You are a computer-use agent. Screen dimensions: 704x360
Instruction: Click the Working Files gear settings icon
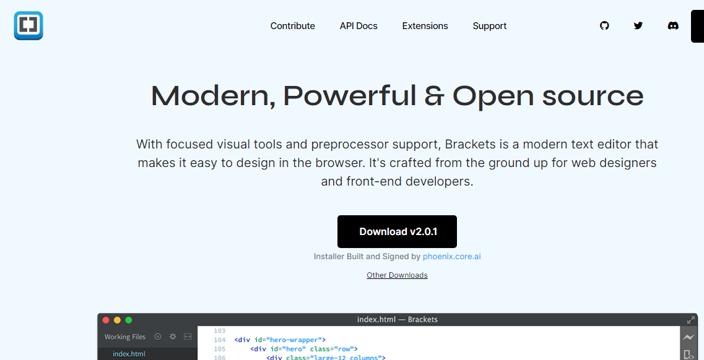pos(173,336)
